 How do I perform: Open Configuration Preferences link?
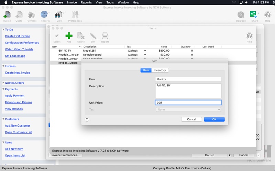point(22,43)
